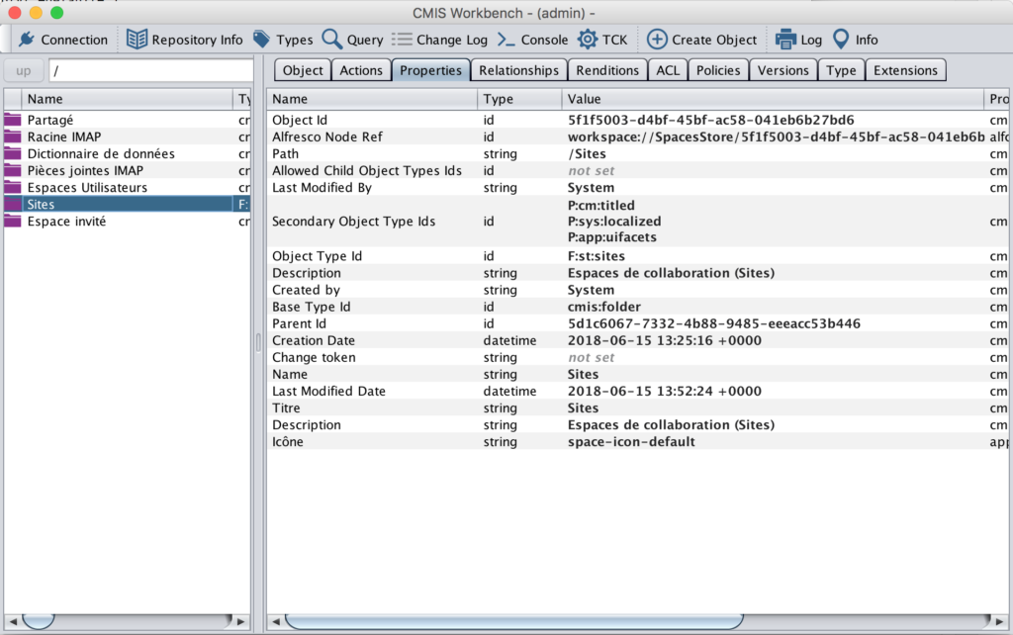The width and height of the screenshot is (1013, 635).
Task: Click left arrow of folder list scrollbar
Action: click(12, 621)
